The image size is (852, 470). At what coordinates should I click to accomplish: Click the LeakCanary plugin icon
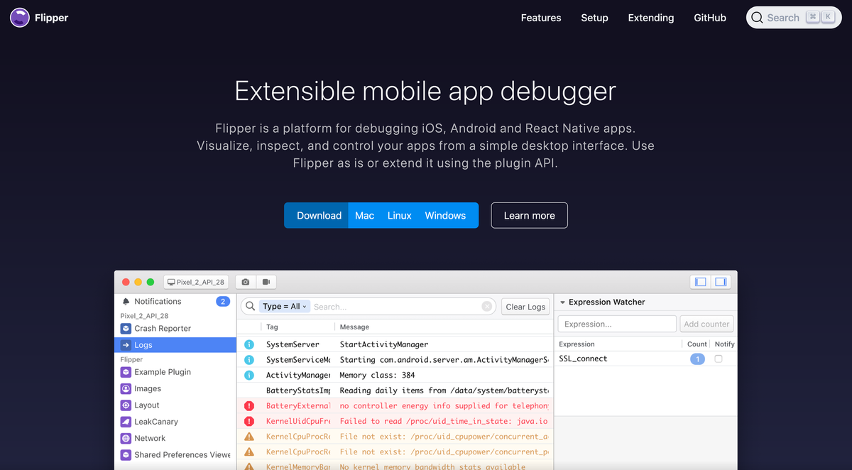pos(126,422)
